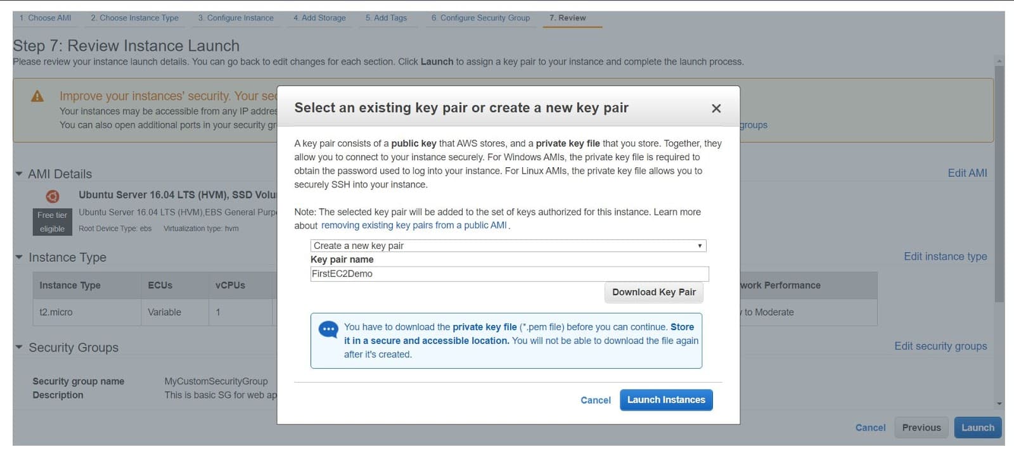The height and width of the screenshot is (451, 1014).
Task: Collapse the Instance Type section
Action: click(x=19, y=257)
